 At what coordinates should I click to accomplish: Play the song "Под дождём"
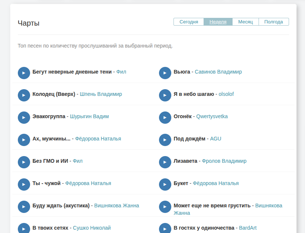click(x=165, y=140)
